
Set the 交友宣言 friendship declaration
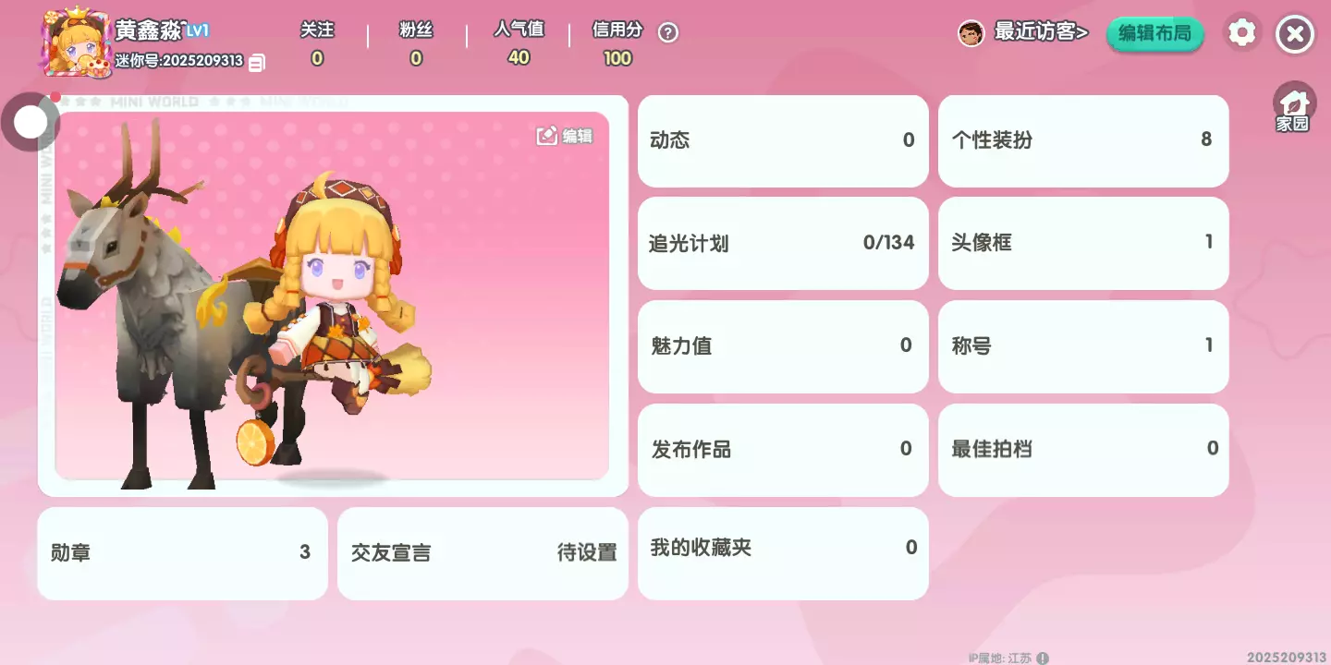[482, 554]
